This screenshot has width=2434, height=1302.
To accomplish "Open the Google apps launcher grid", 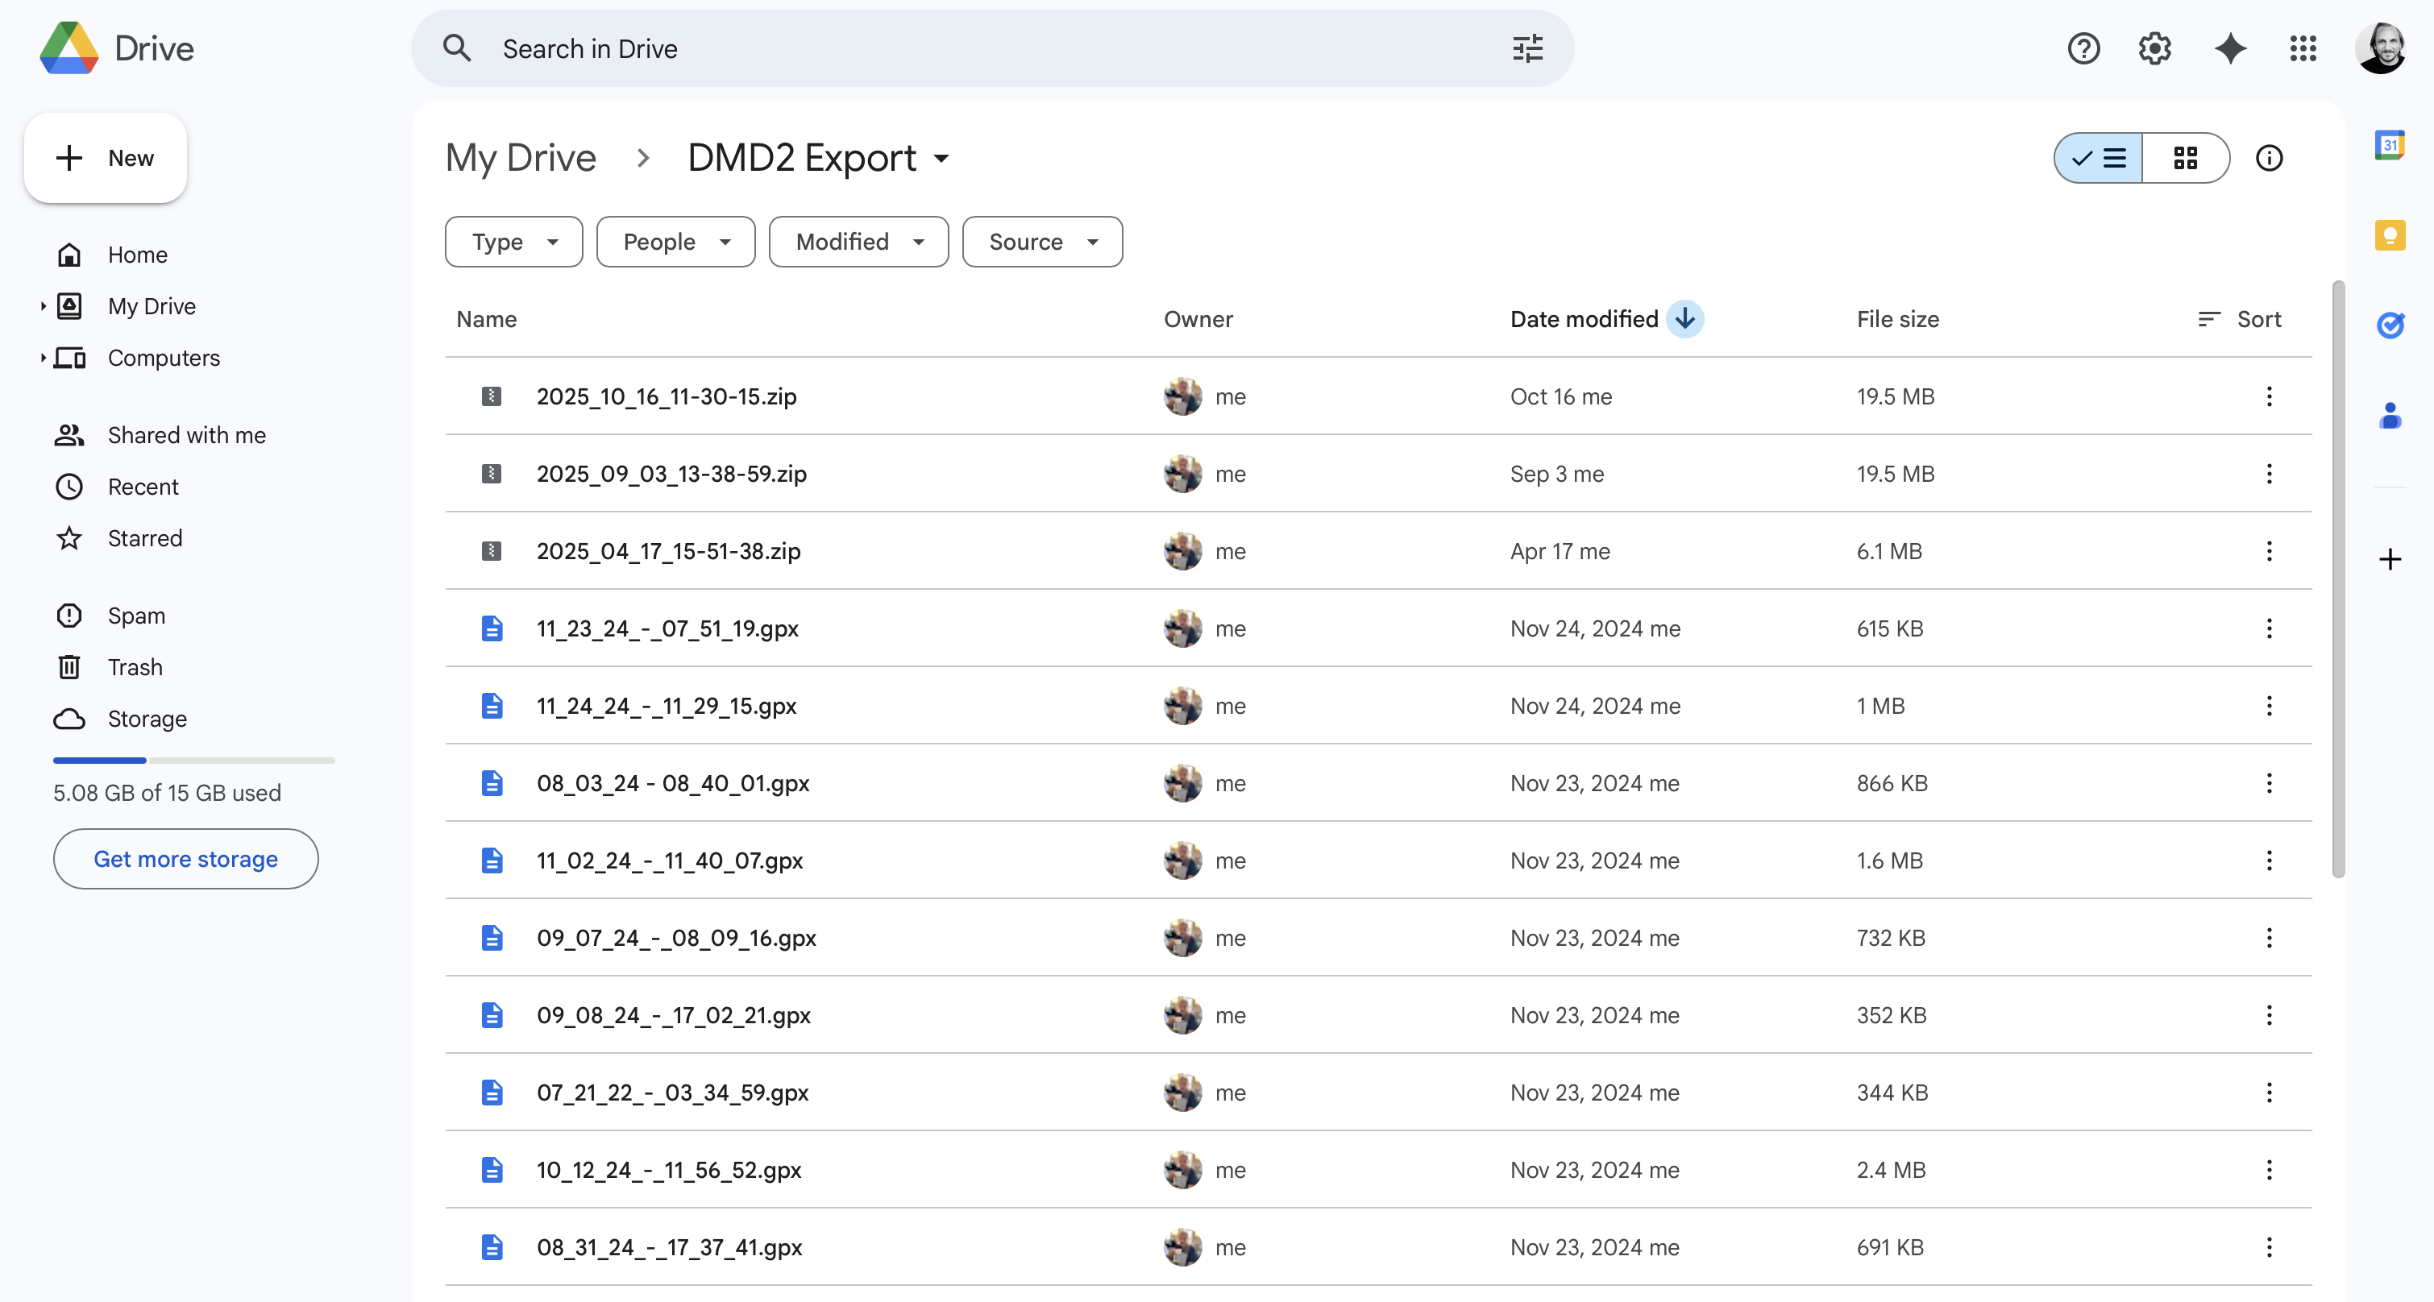I will point(2303,48).
